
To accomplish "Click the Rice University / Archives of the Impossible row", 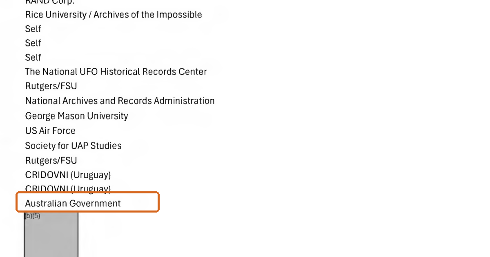I will (114, 15).
